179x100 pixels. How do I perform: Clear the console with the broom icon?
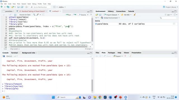91,56
